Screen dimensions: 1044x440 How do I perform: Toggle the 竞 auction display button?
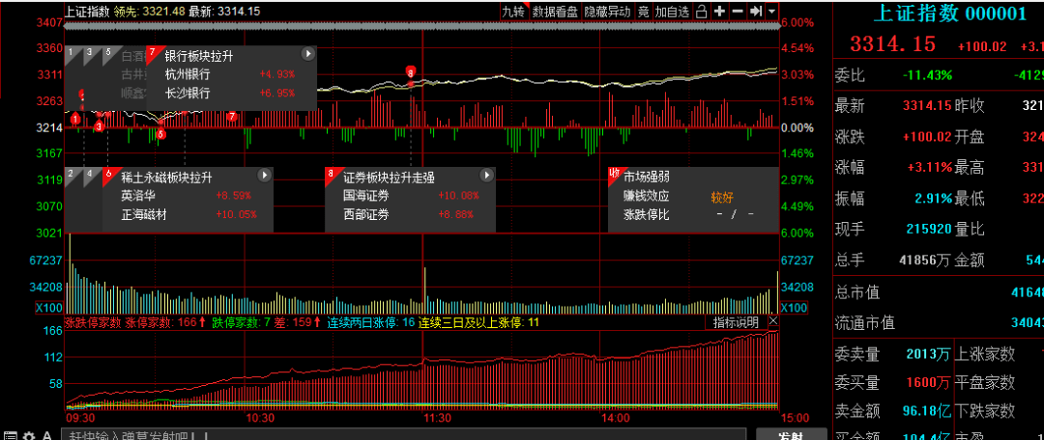[x=643, y=12]
